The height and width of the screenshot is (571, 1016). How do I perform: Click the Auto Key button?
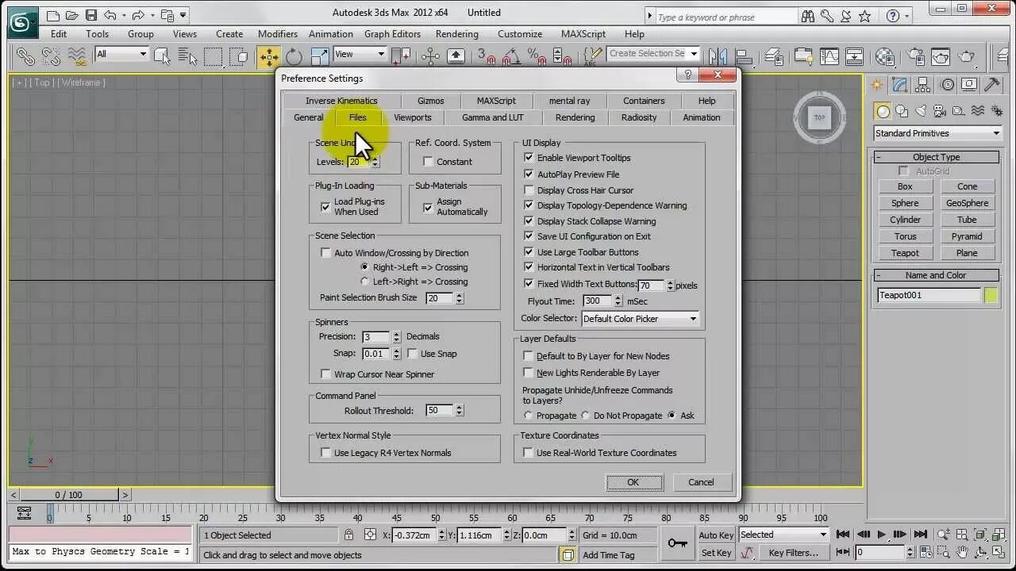click(x=717, y=535)
